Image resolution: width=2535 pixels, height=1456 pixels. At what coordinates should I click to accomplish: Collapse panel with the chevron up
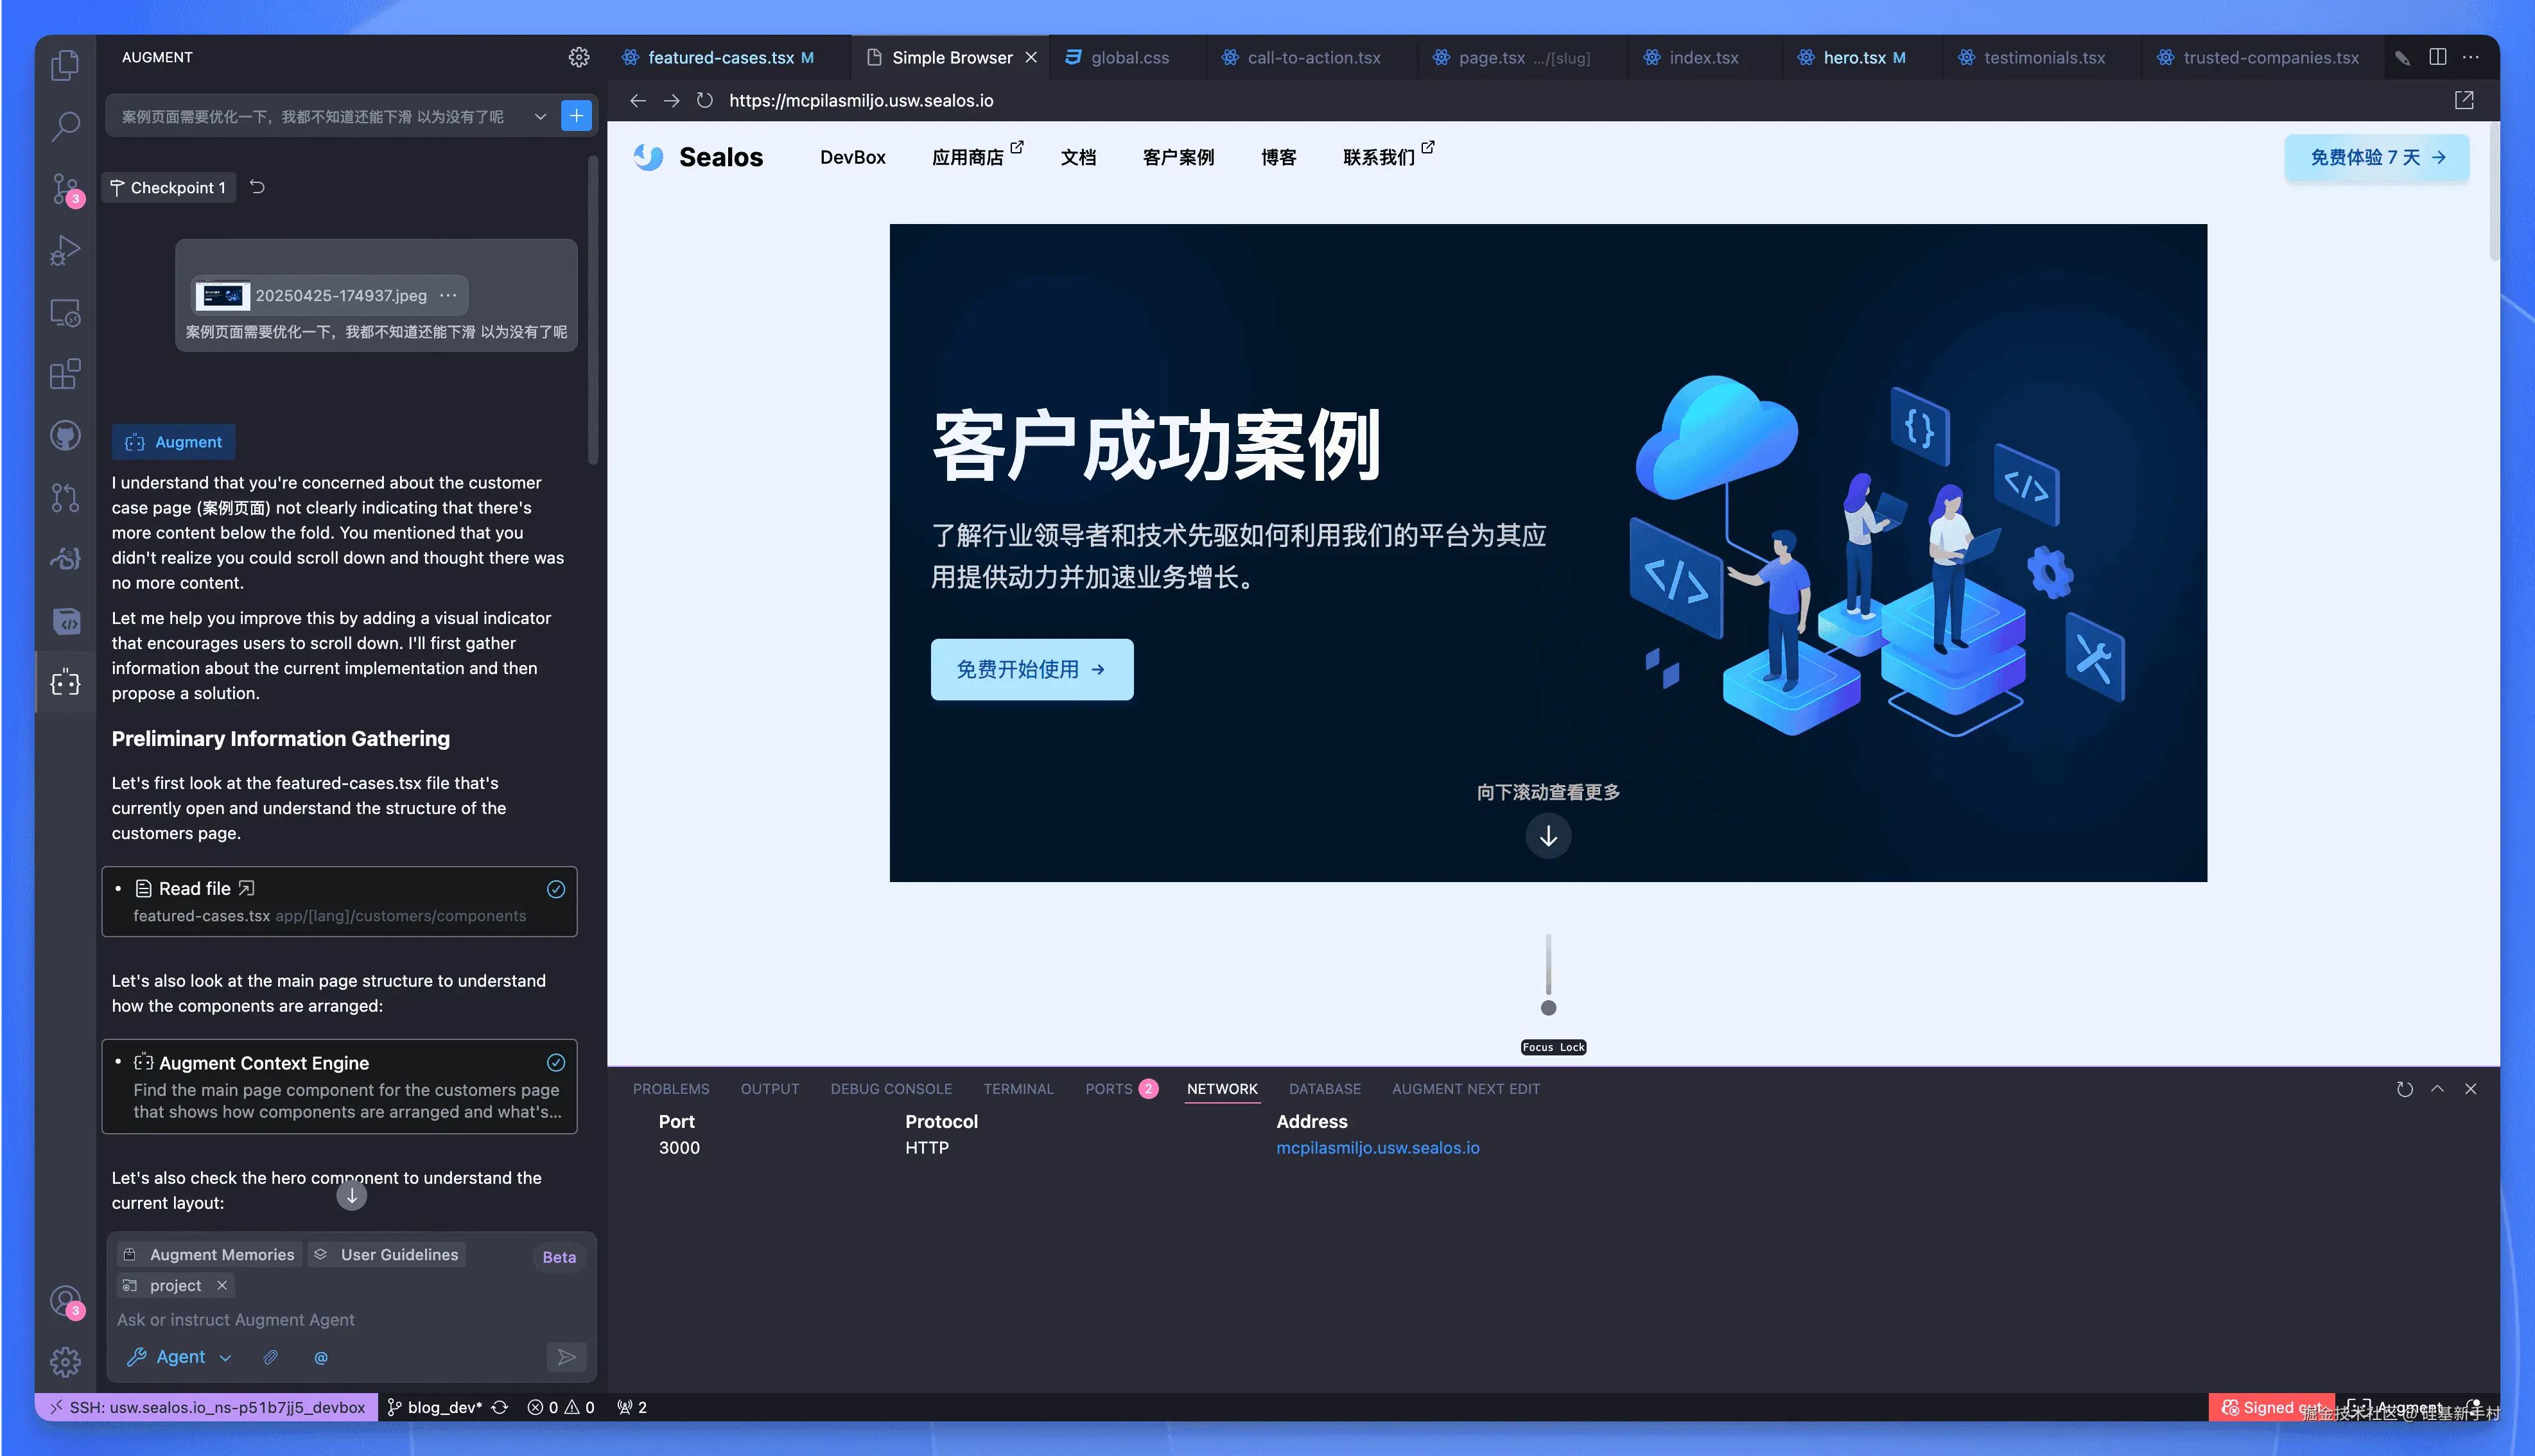[2437, 1088]
